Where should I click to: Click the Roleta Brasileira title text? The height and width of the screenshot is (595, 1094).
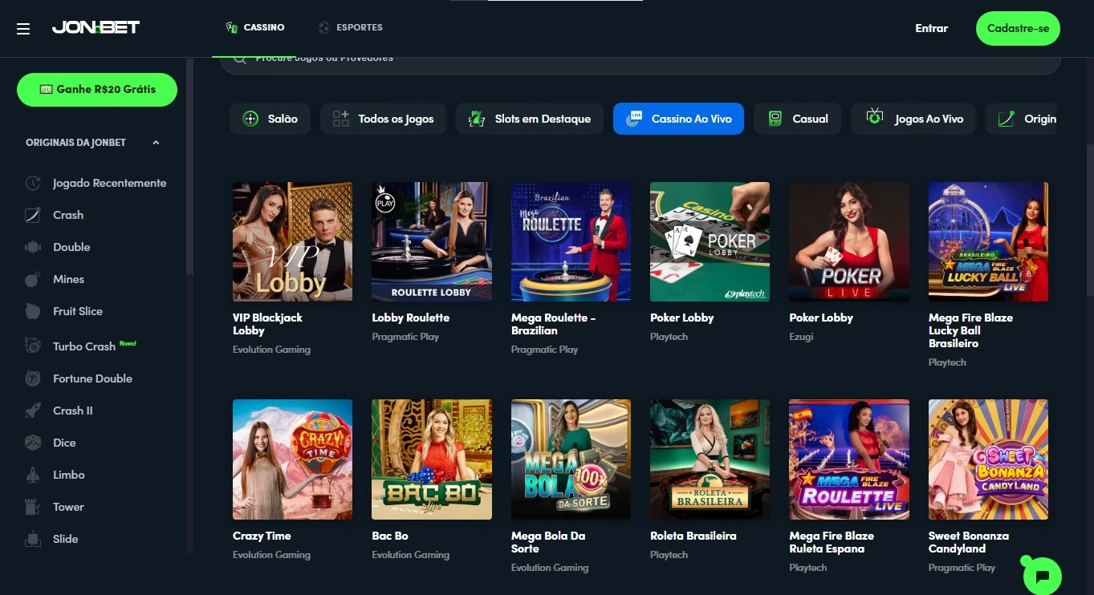tap(693, 536)
